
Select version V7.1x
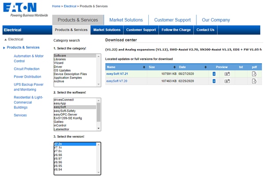[75, 148]
